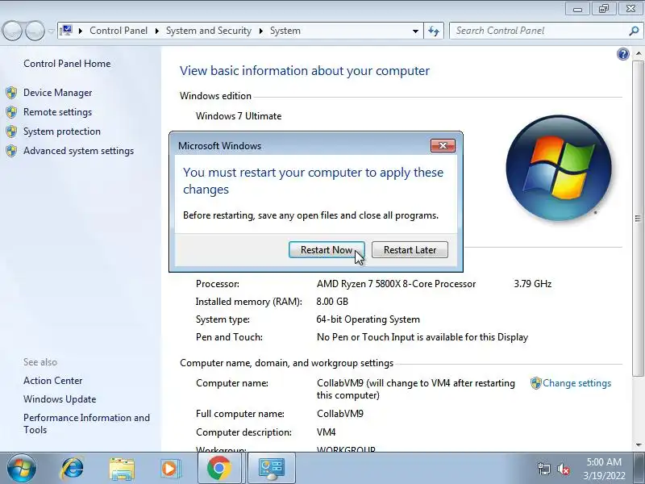Screen dimensions: 645x484
Task: Expand the address bar history dropdown
Action: (x=415, y=31)
